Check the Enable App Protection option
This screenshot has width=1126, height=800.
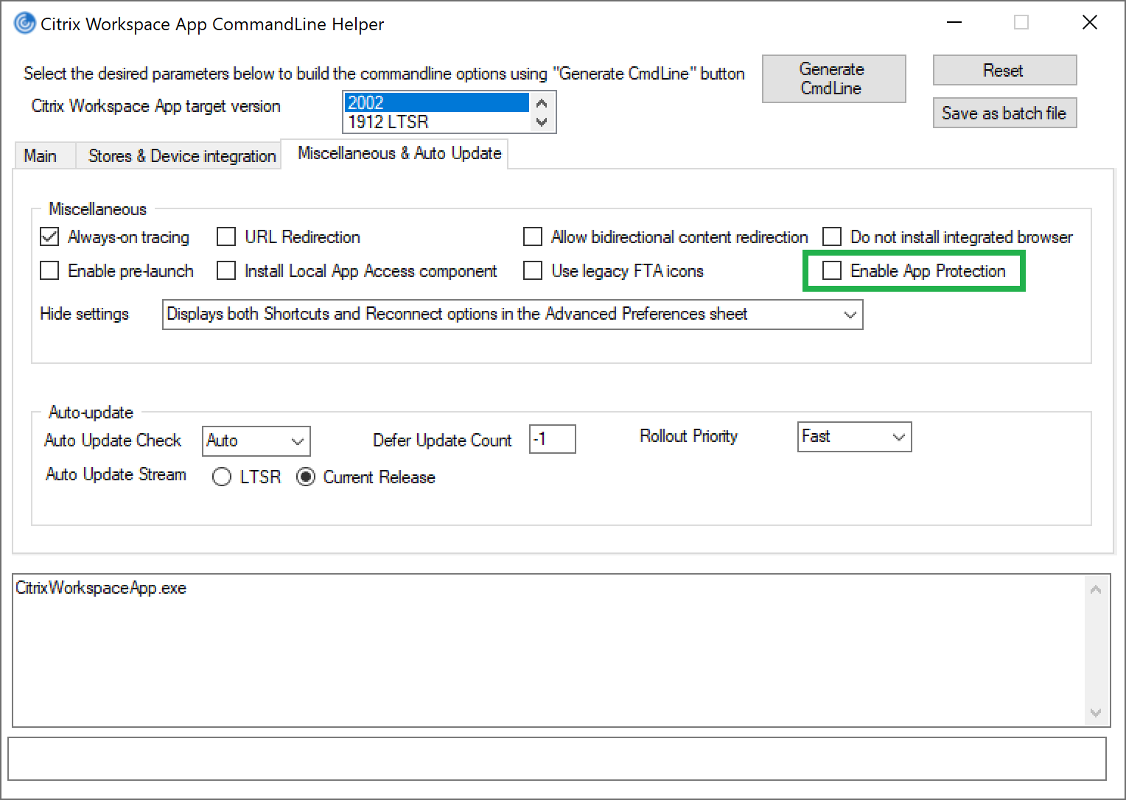[x=832, y=271]
